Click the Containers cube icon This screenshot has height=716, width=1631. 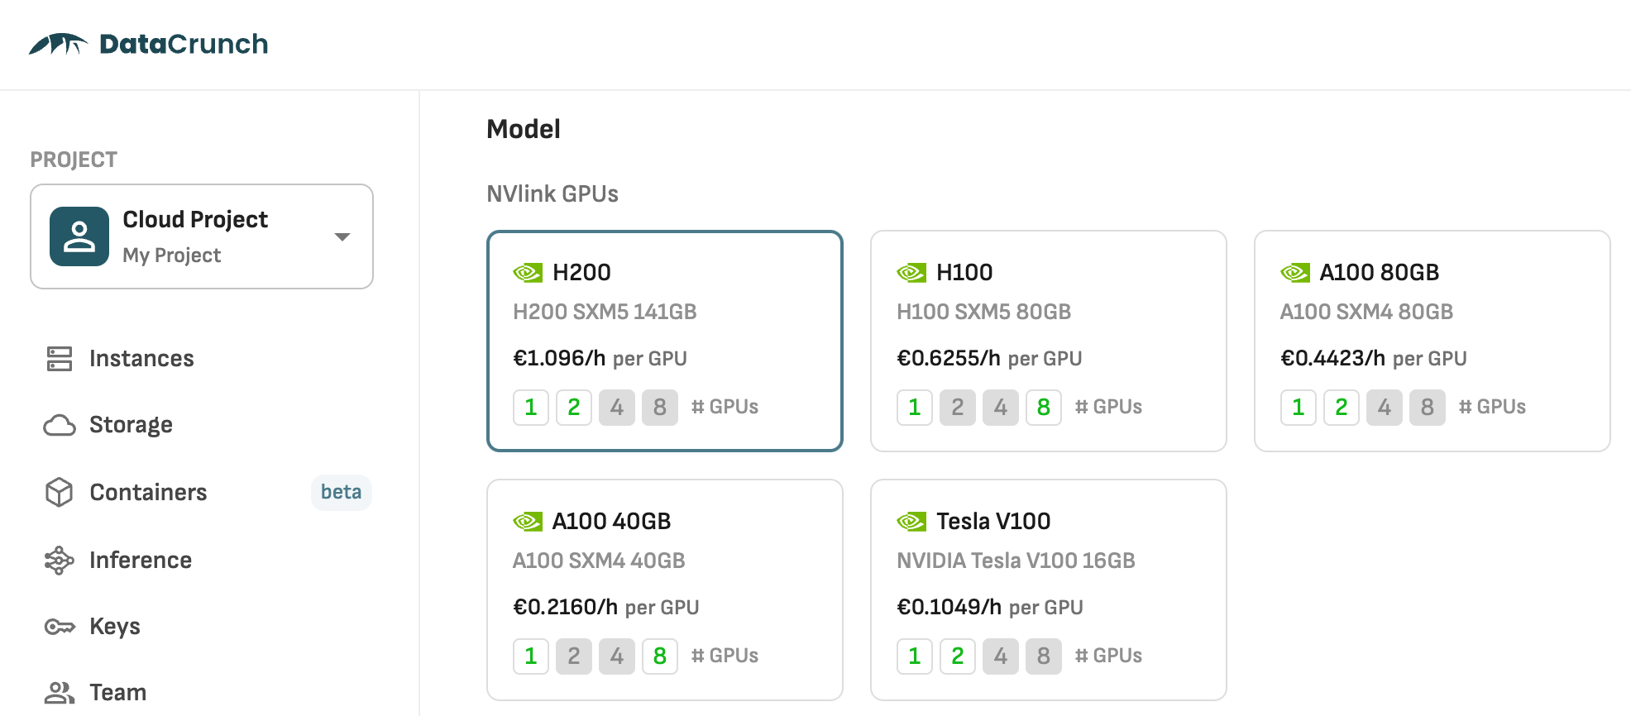coord(60,493)
